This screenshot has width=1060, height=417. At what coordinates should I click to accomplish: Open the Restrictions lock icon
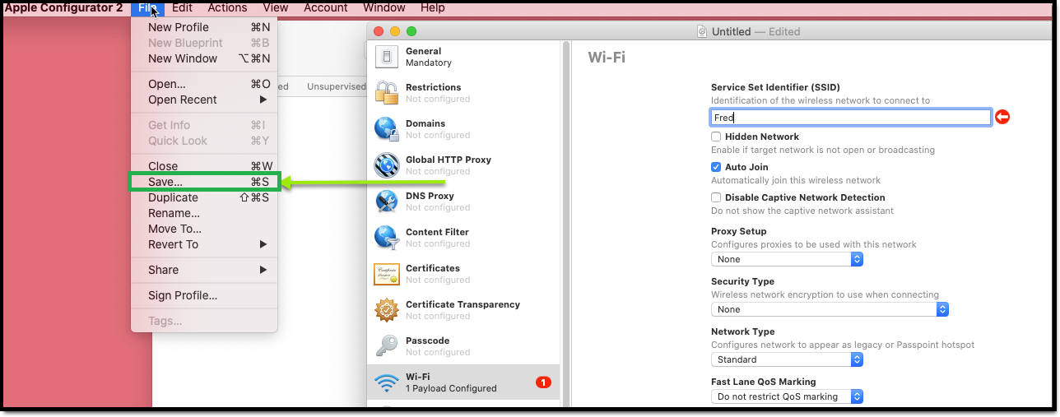[x=387, y=93]
